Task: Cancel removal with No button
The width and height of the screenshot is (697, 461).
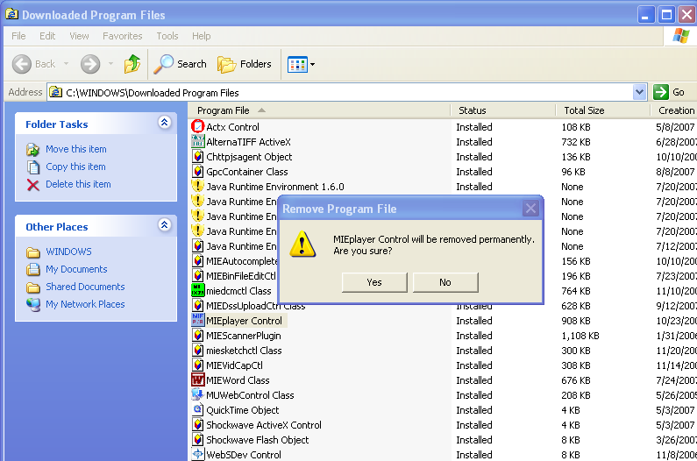Action: pyautogui.click(x=445, y=282)
